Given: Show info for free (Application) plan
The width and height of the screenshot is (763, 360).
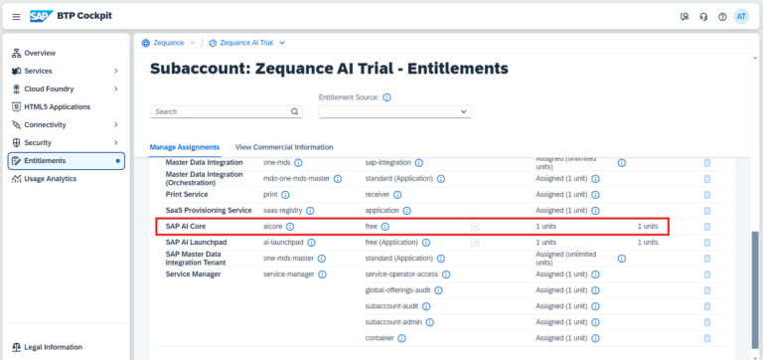Looking at the screenshot, I should (x=426, y=242).
